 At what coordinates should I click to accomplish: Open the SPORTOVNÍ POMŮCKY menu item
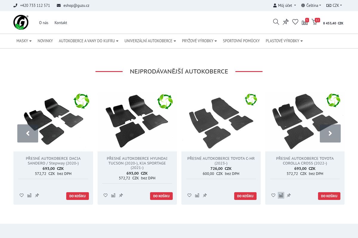(241, 41)
